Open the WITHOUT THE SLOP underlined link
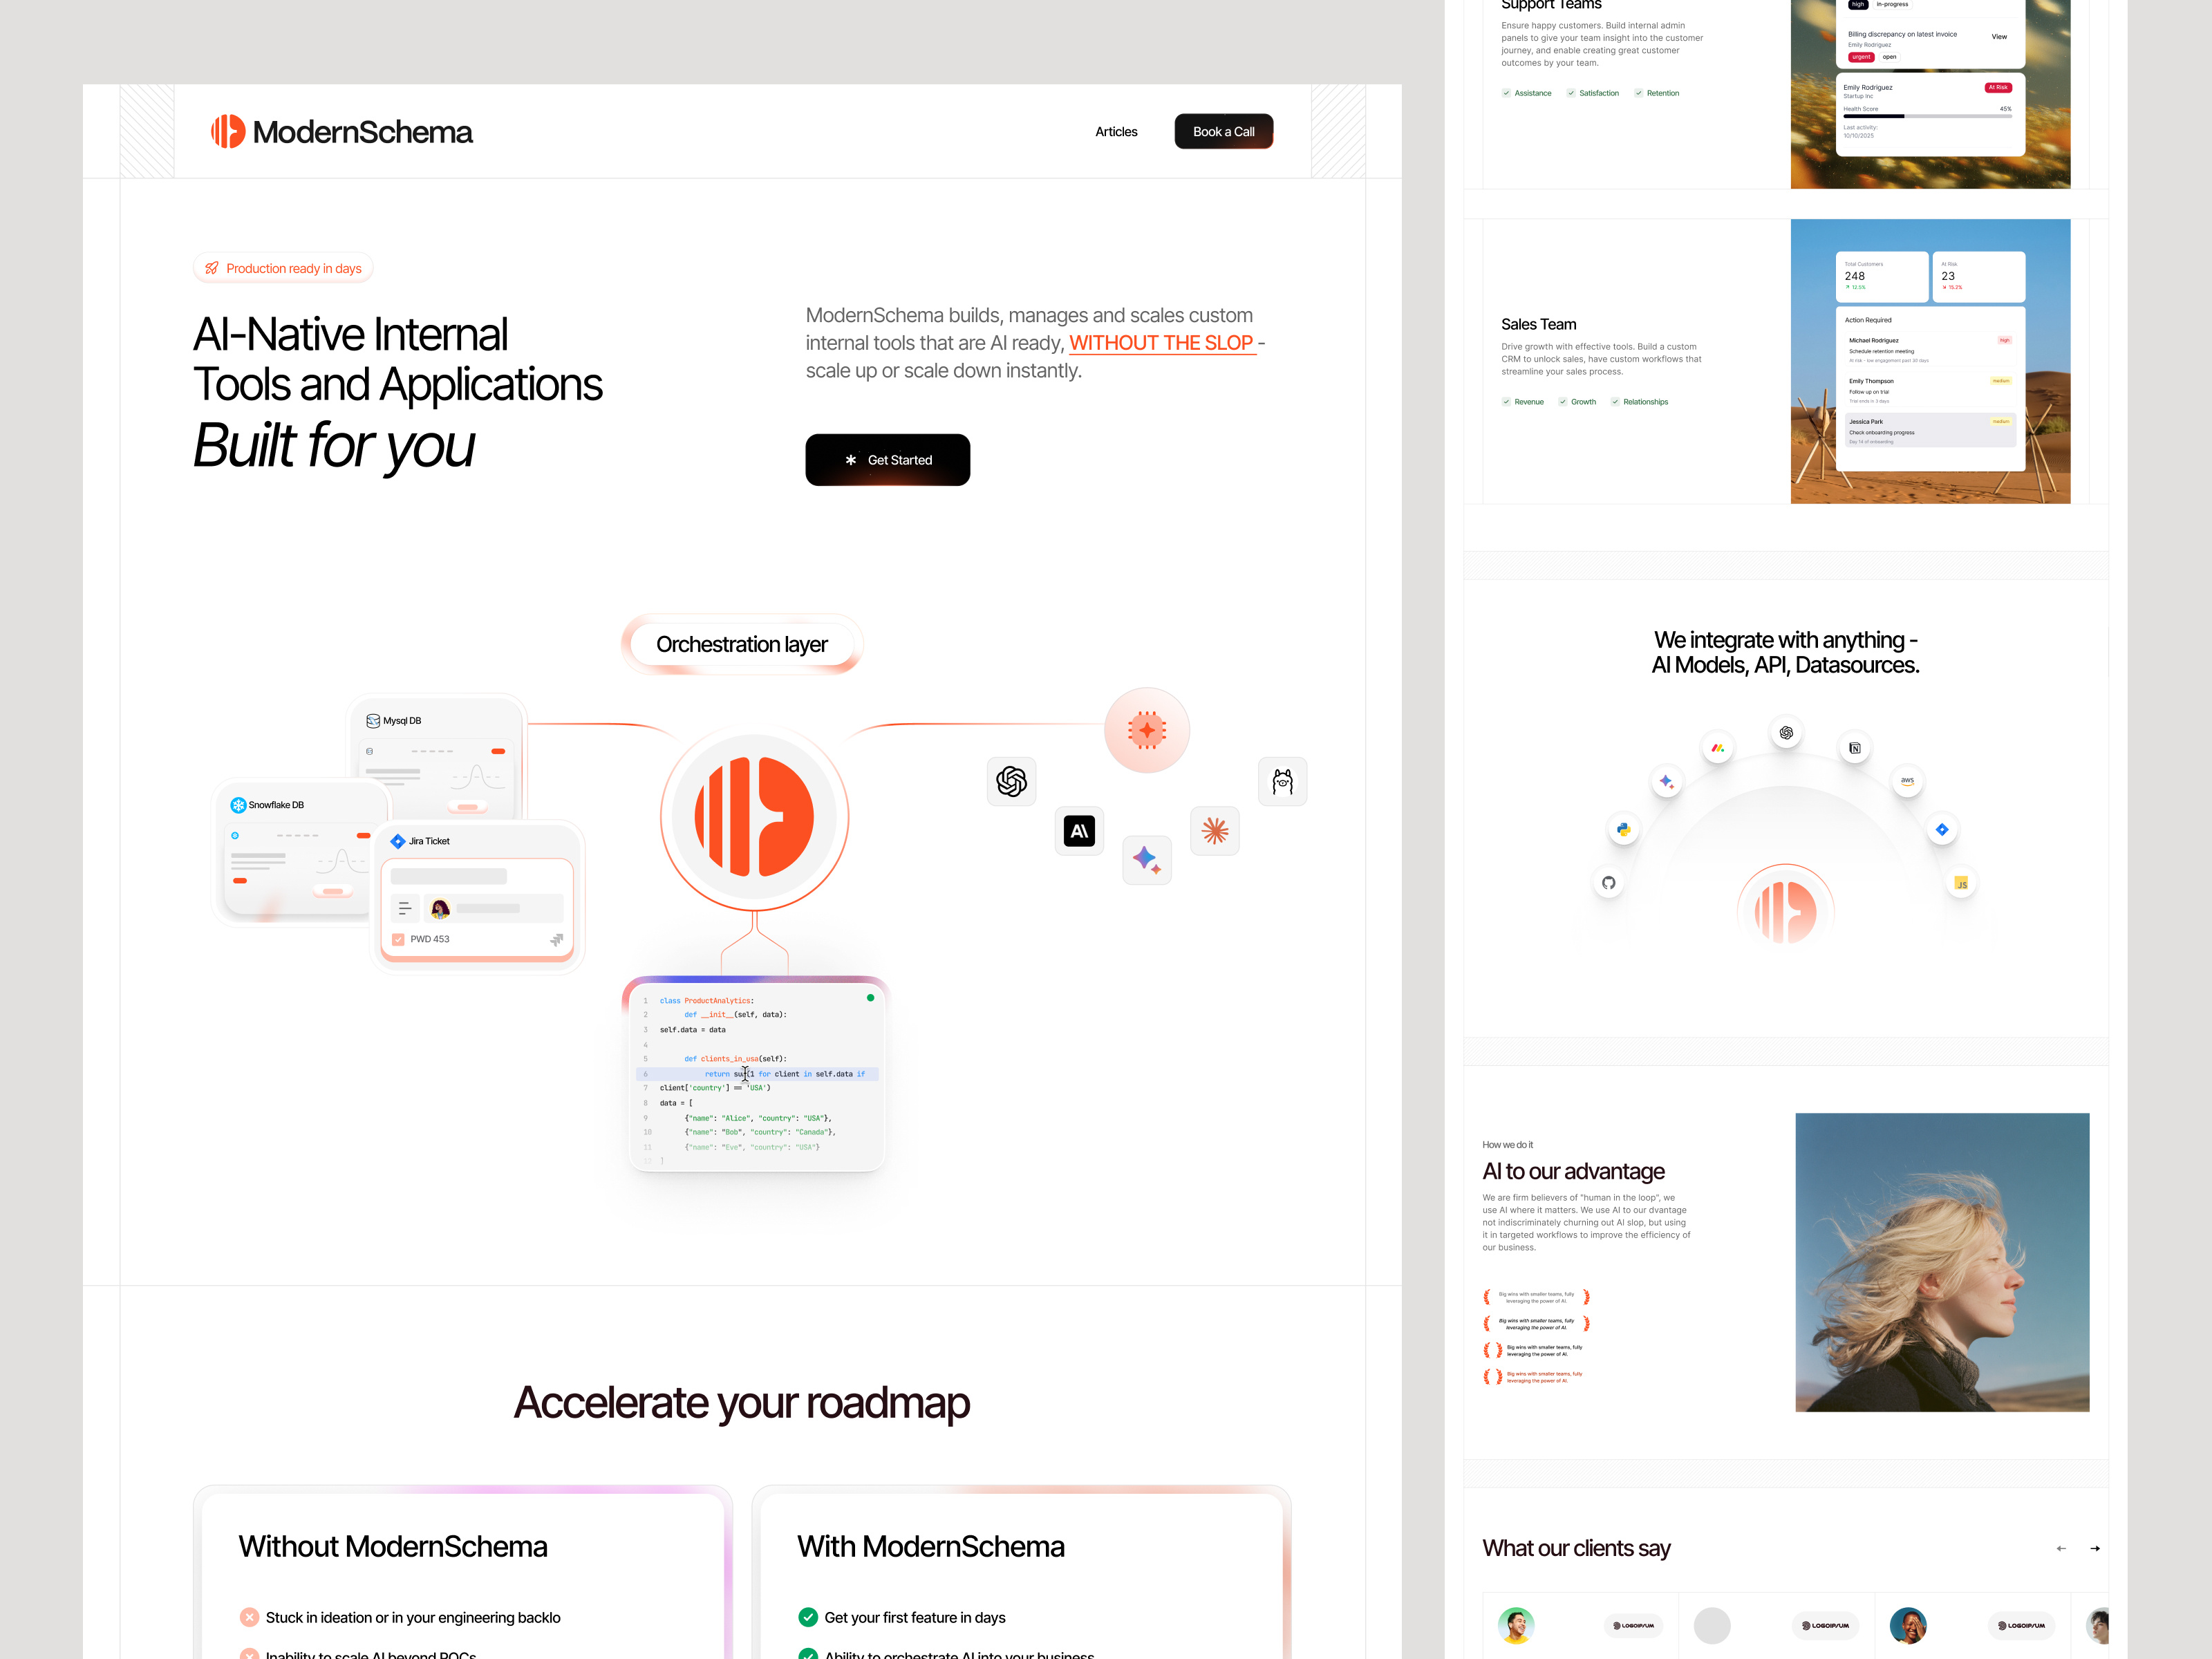Screen dimensions: 2212x1659 (x=1162, y=343)
